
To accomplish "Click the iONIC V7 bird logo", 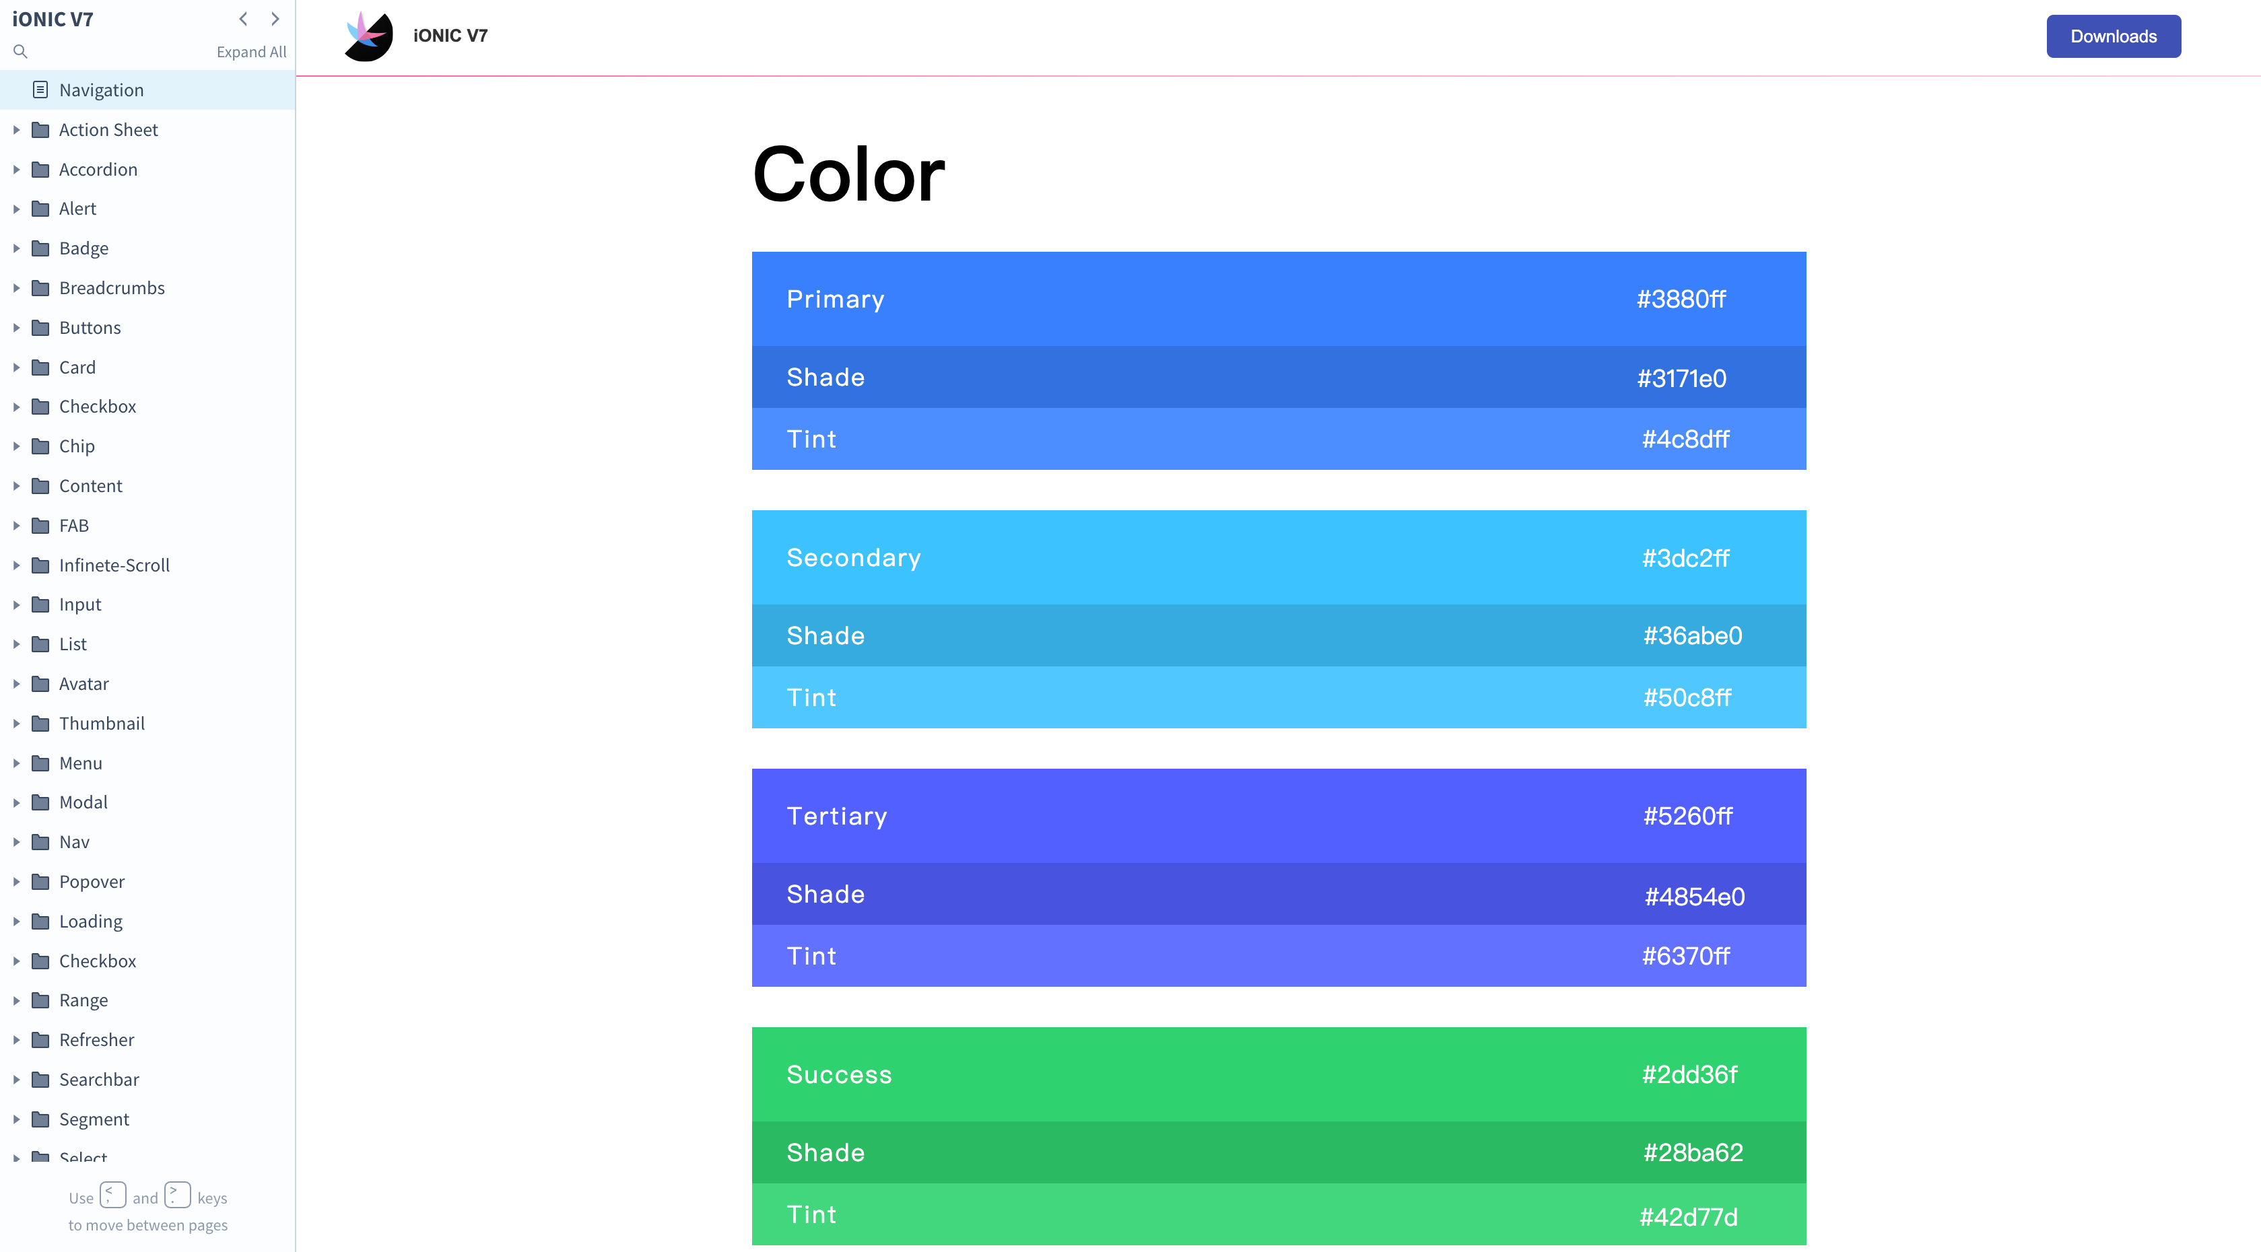I will [x=369, y=36].
